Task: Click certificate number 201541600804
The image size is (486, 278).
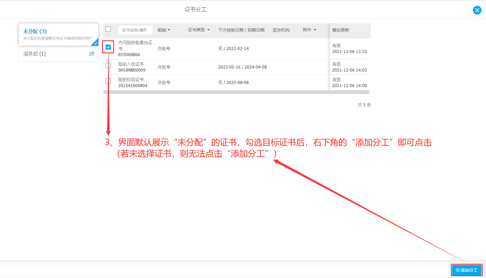Action: point(133,85)
